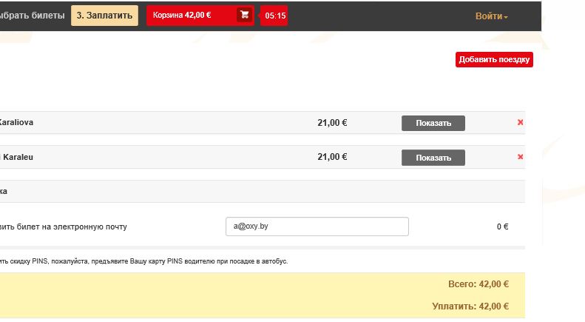Click the 21,00 € price for Karaleu
585x322 pixels.
point(331,157)
